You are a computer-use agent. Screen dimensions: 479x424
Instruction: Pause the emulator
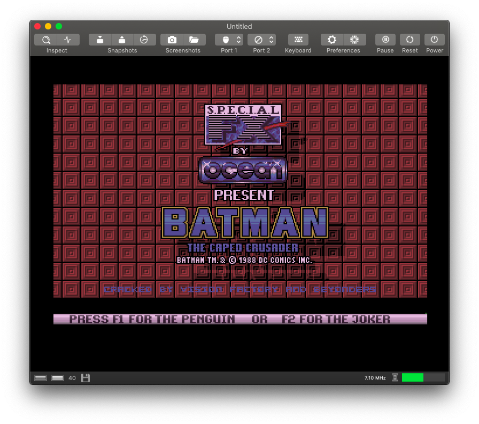(385, 40)
